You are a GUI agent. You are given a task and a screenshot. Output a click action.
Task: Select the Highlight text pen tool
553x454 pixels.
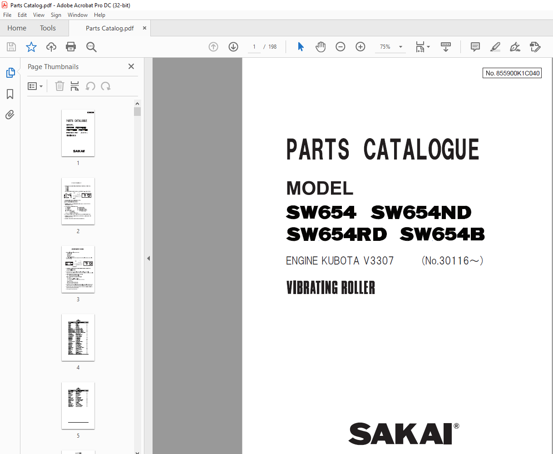pyautogui.click(x=495, y=47)
